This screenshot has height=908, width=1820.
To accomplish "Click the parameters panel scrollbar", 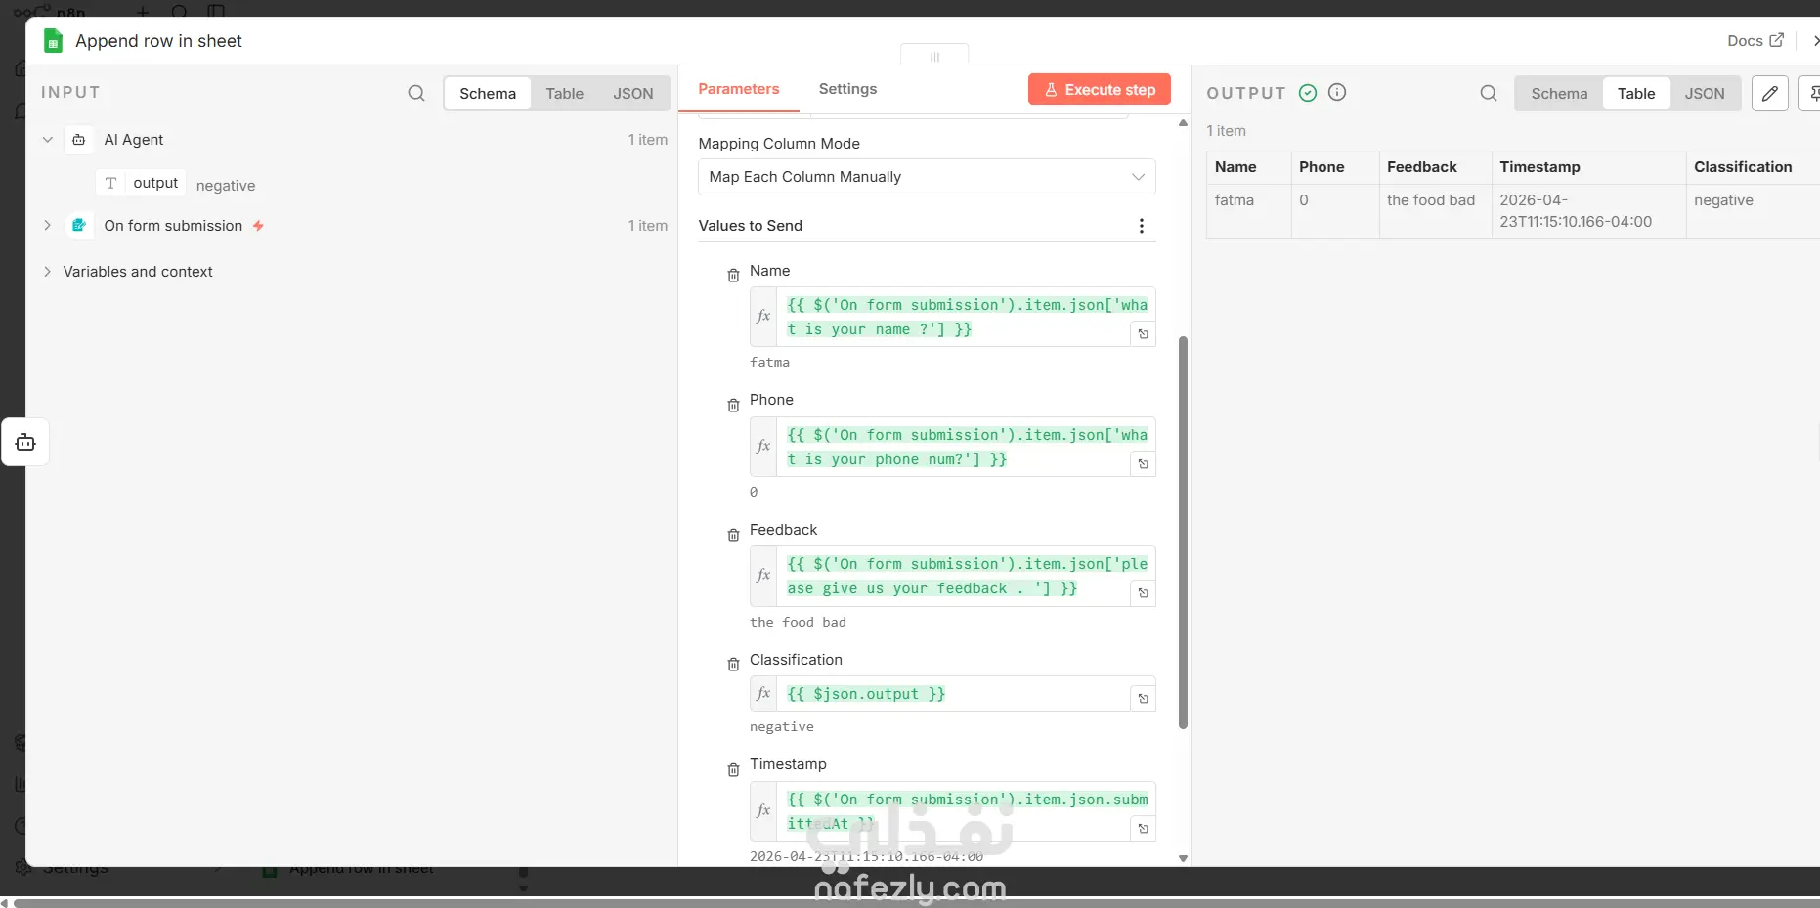I will tap(1183, 533).
